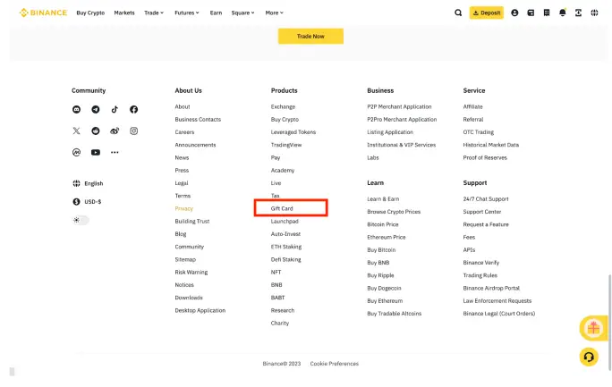Image resolution: width=612 pixels, height=387 pixels.
Task: Go to Markets in the top navigation
Action: pos(124,13)
